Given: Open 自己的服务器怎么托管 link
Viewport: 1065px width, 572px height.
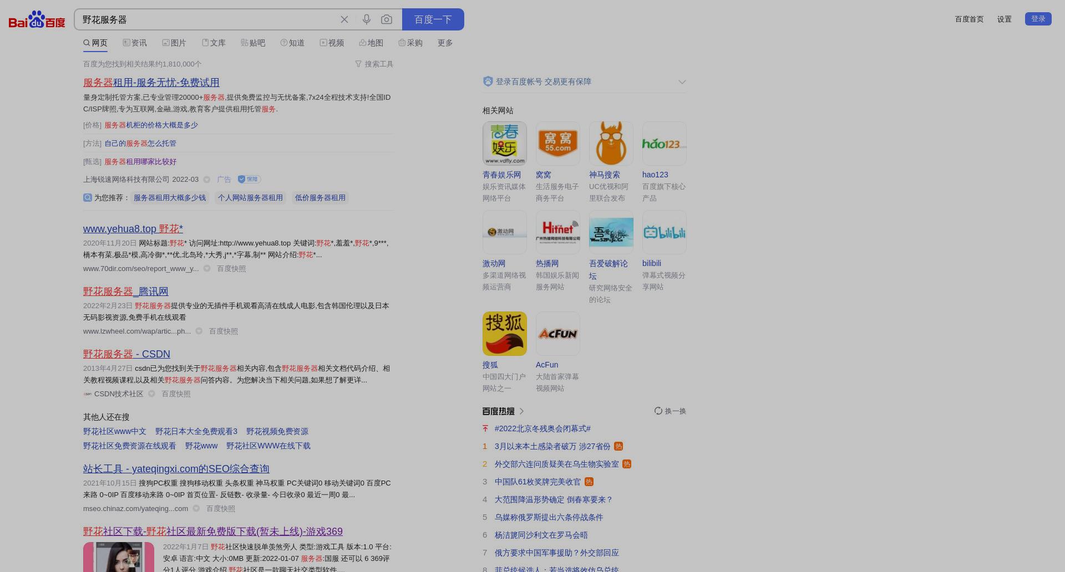Looking at the screenshot, I should pos(140,144).
